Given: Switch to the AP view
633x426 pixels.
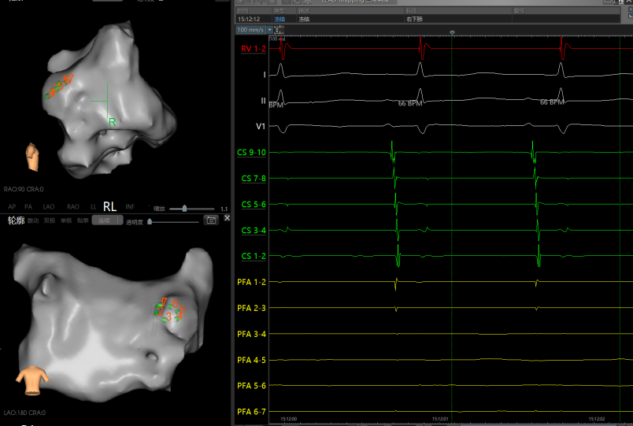Looking at the screenshot, I should 12,206.
